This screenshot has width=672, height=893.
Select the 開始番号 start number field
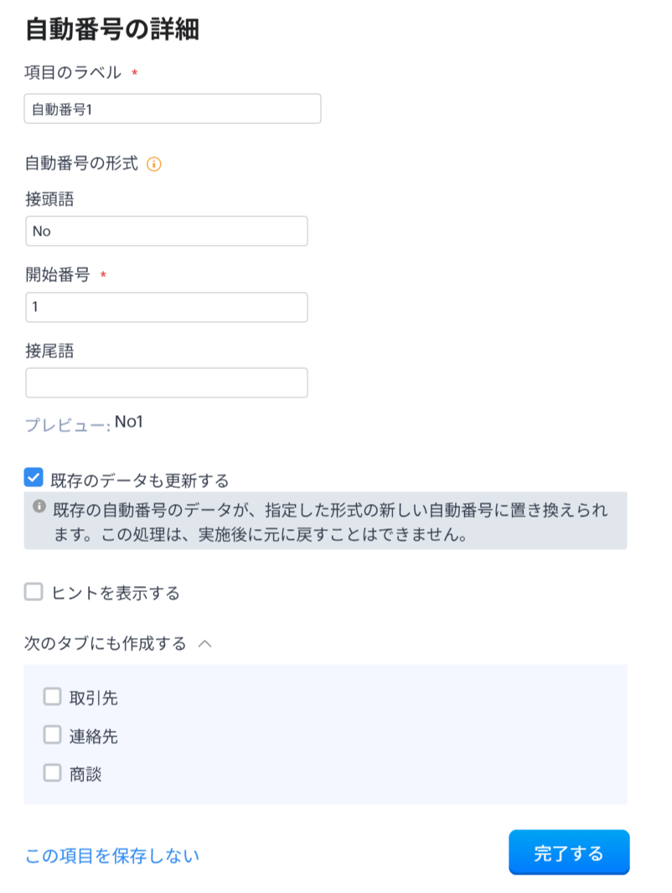tap(167, 307)
